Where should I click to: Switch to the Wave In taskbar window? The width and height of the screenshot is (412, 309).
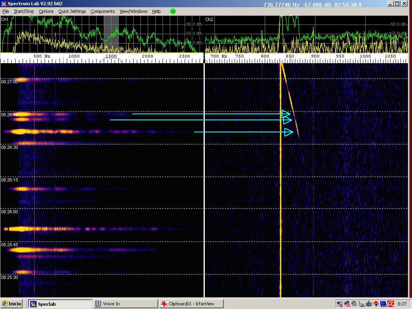(x=125, y=304)
